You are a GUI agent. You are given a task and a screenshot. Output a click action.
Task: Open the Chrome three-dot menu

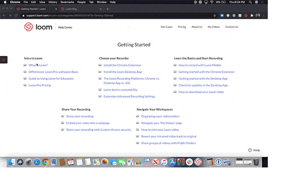(x=264, y=15)
